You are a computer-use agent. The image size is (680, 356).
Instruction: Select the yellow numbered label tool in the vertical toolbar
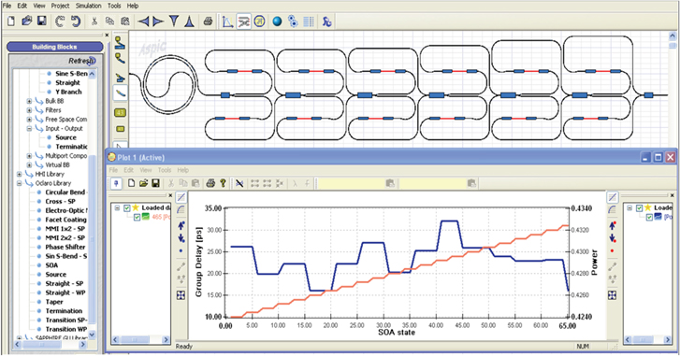click(x=120, y=113)
